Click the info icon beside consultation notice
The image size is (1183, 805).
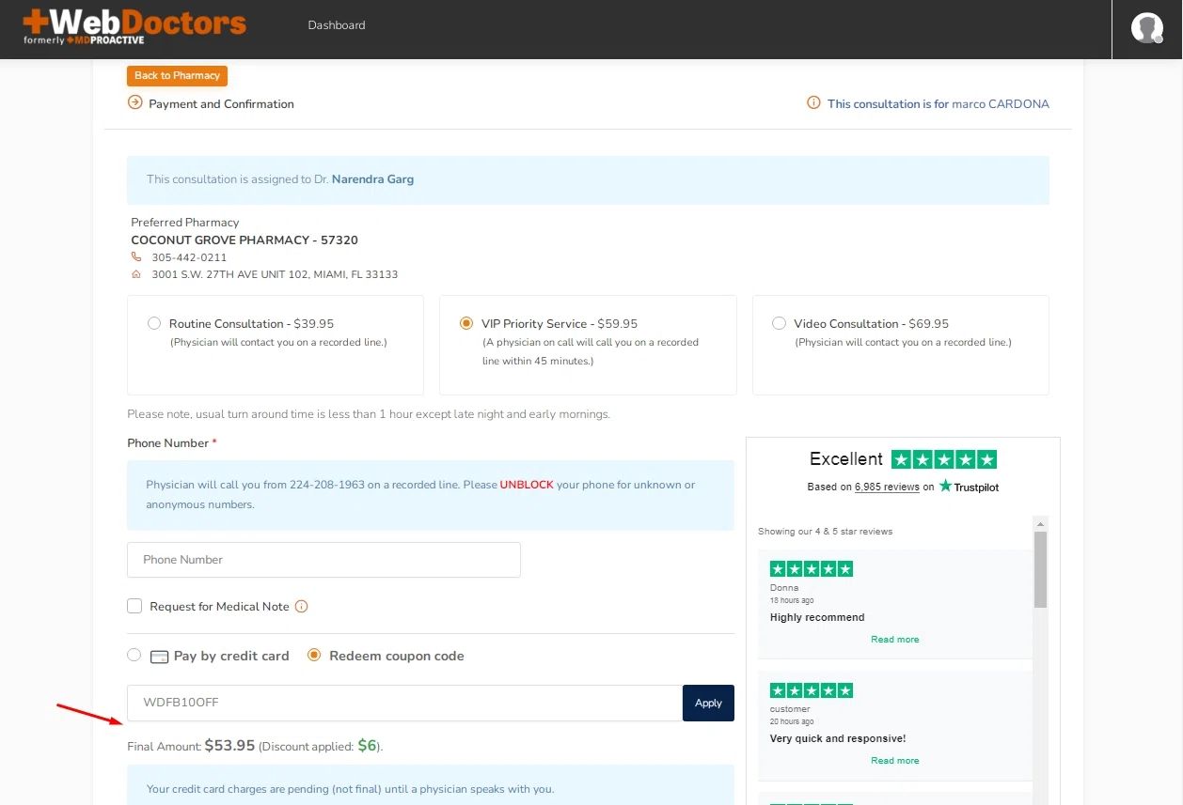[813, 103]
